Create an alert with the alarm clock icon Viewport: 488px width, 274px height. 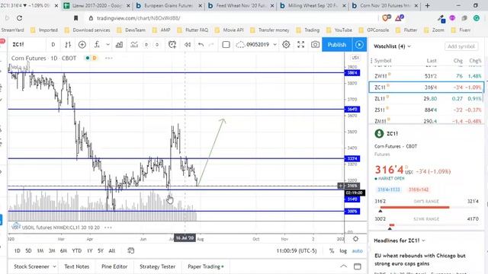click(172, 45)
